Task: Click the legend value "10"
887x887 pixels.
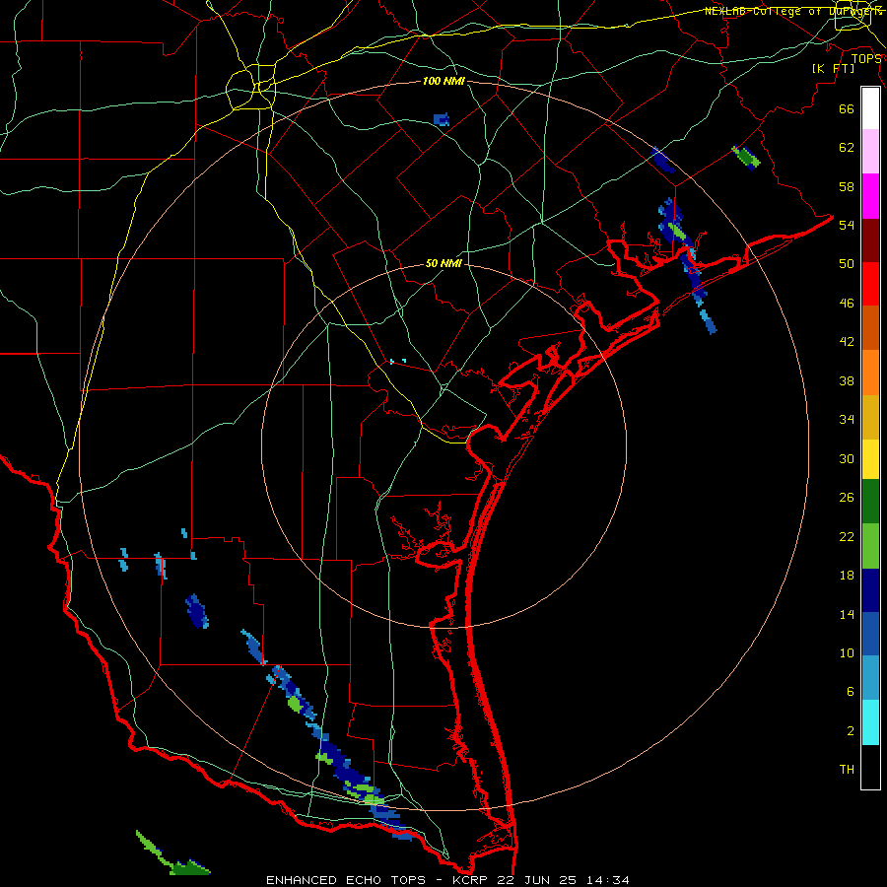Action: 847,652
